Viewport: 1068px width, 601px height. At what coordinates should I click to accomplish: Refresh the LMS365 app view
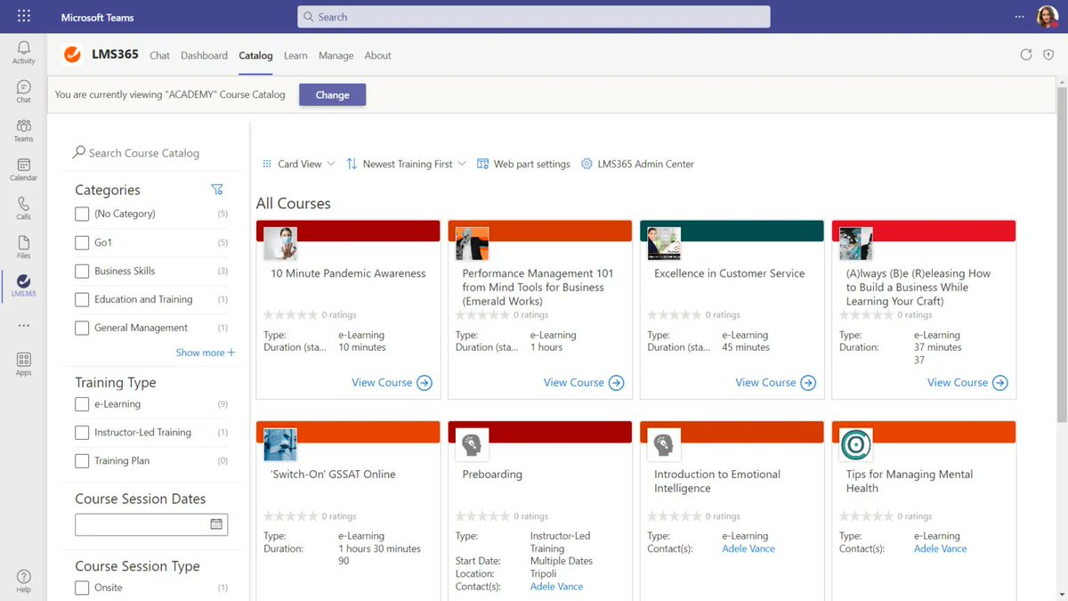pos(1026,54)
